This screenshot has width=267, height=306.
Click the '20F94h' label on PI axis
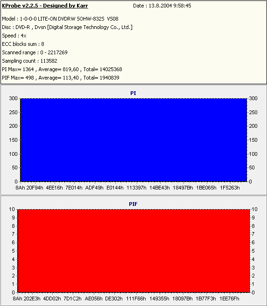(35, 188)
